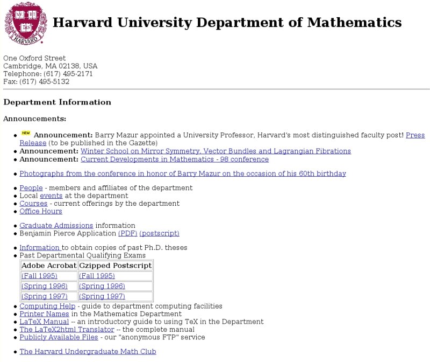Download Benjamin Pierce Application PDF

tap(127, 233)
